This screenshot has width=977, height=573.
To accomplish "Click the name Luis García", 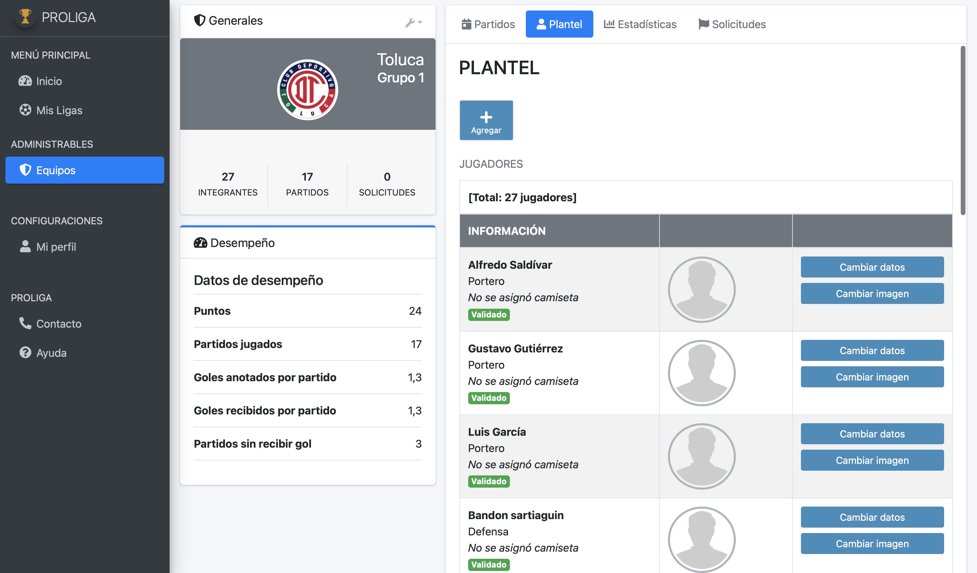I will tap(497, 432).
